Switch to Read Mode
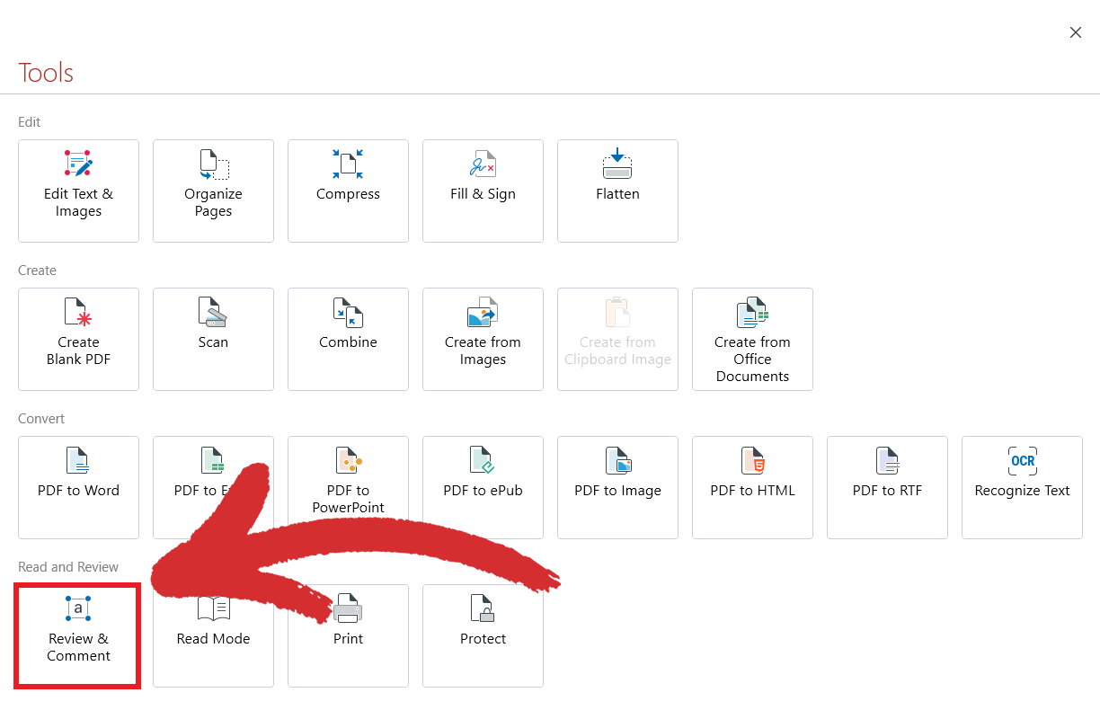The image size is (1100, 719). (x=213, y=635)
